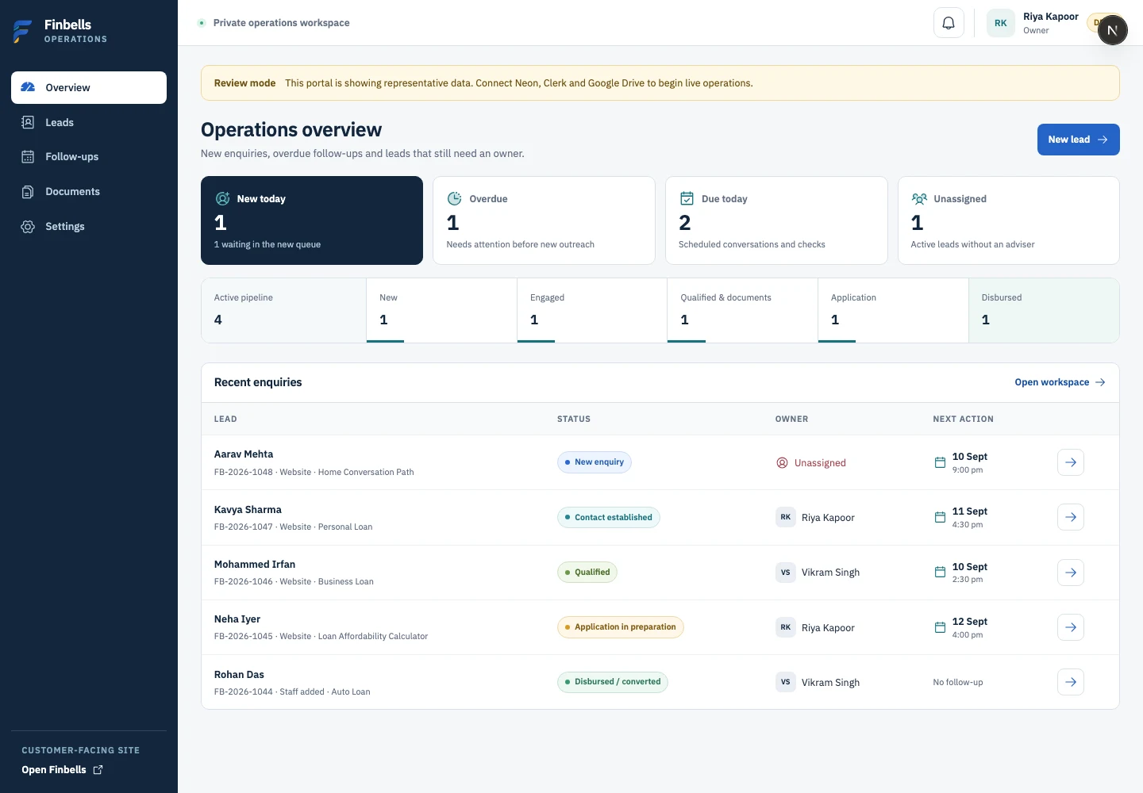This screenshot has height=793, width=1143.
Task: Open Leads in the sidebar
Action: click(89, 122)
